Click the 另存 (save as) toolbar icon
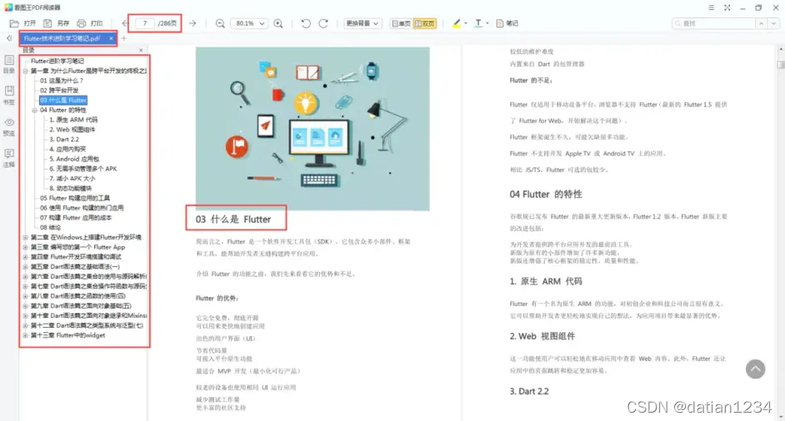Image resolution: width=785 pixels, height=421 pixels. pos(47,23)
